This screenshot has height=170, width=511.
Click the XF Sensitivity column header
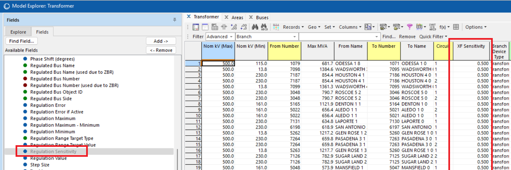pos(471,46)
